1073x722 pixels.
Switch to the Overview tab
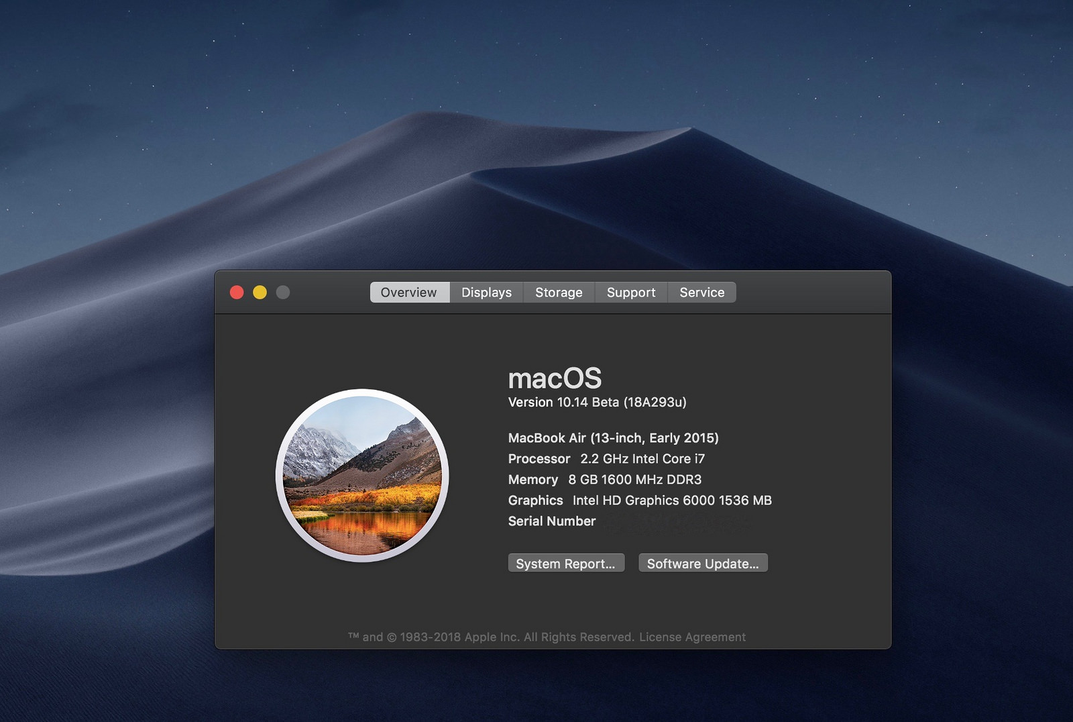point(409,293)
